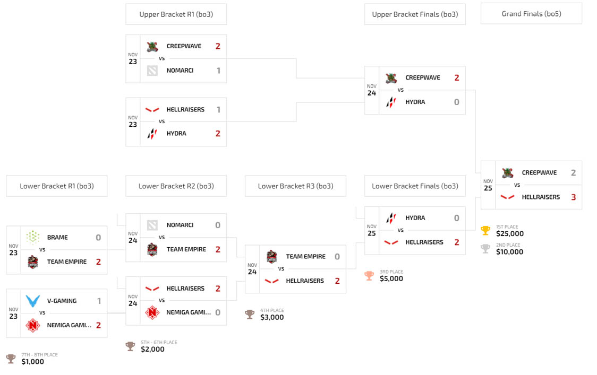This screenshot has width=597, height=375.
Task: Click gold 1st place trophy icon
Action: coord(485,230)
